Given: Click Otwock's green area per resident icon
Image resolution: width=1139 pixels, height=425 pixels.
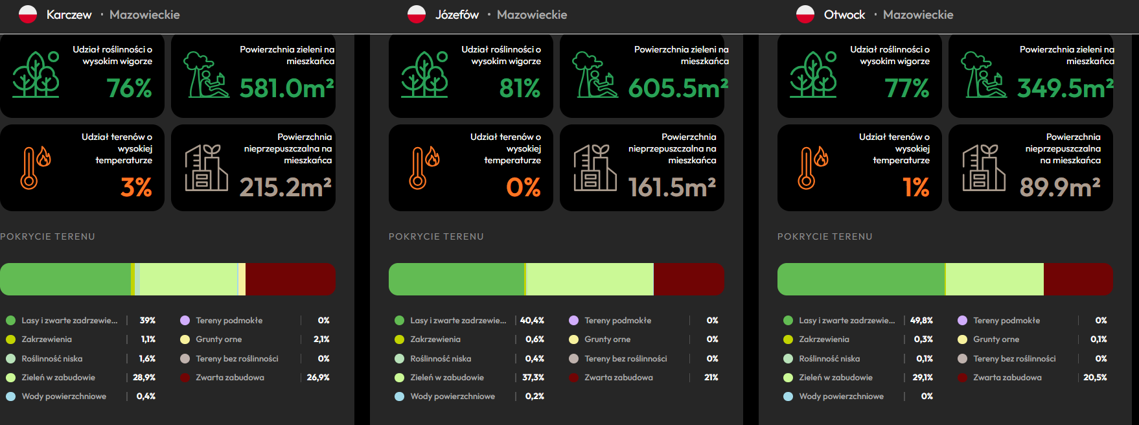Looking at the screenshot, I should (984, 75).
